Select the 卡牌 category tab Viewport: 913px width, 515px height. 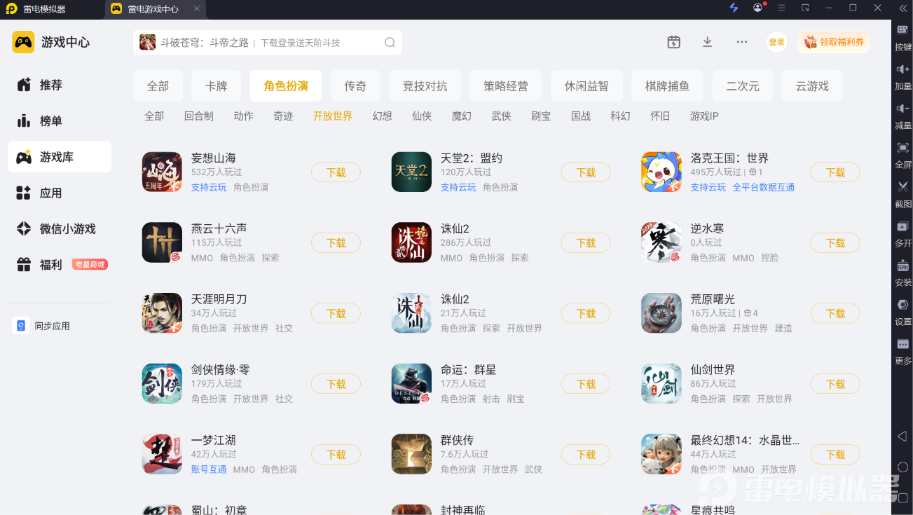pyautogui.click(x=217, y=86)
